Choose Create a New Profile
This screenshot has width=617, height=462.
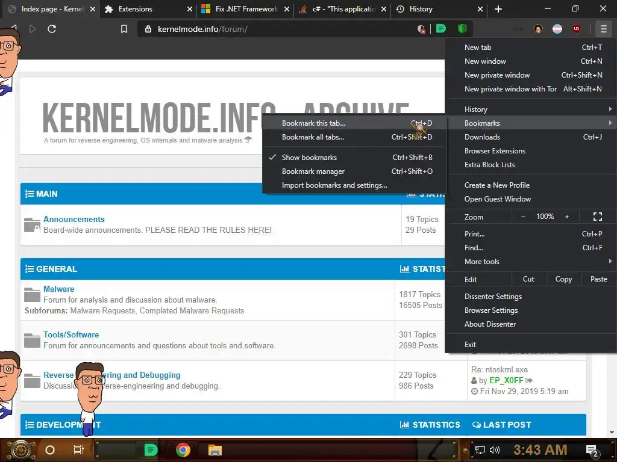(531, 185)
